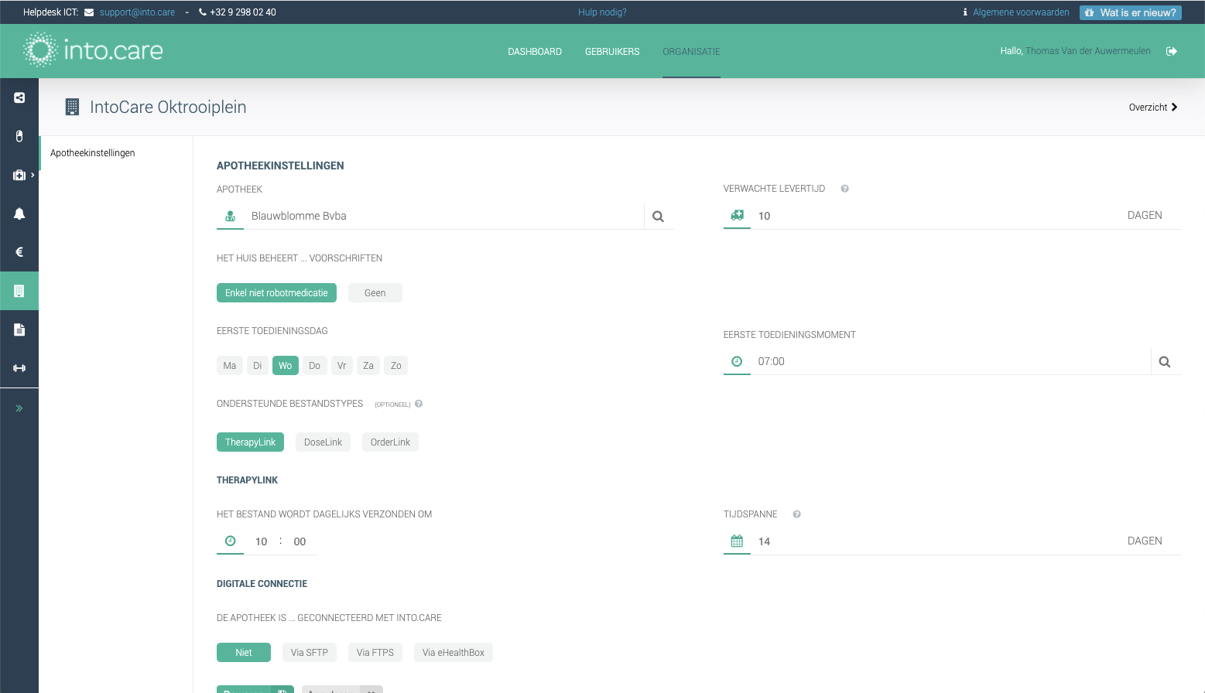Select Via SFTP connection option

click(310, 653)
